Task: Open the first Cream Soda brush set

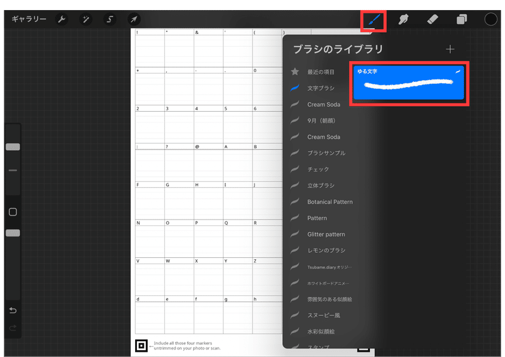Action: [323, 105]
